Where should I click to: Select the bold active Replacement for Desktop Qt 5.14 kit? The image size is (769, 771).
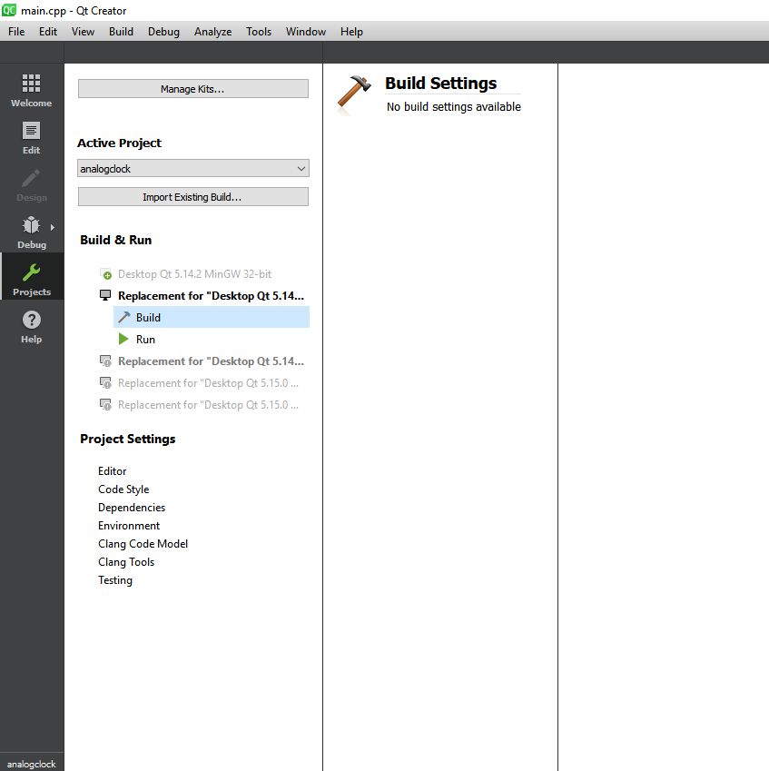pos(211,295)
